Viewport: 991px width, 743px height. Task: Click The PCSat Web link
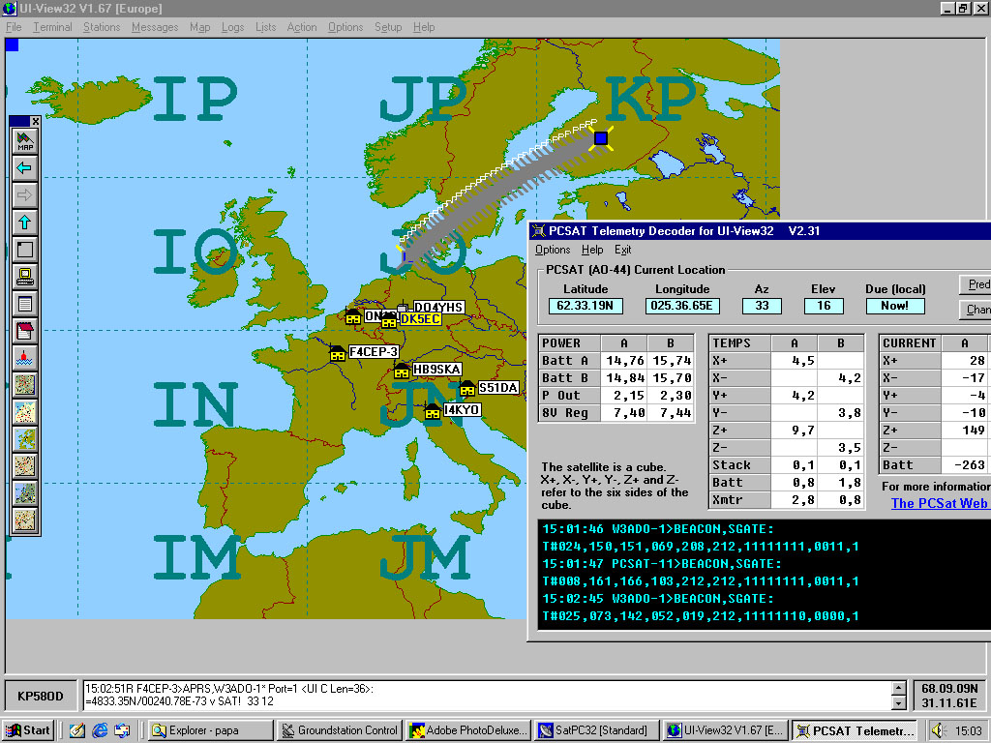pyautogui.click(x=939, y=503)
